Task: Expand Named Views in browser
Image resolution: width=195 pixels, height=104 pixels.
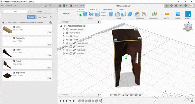Action: click(x=63, y=33)
